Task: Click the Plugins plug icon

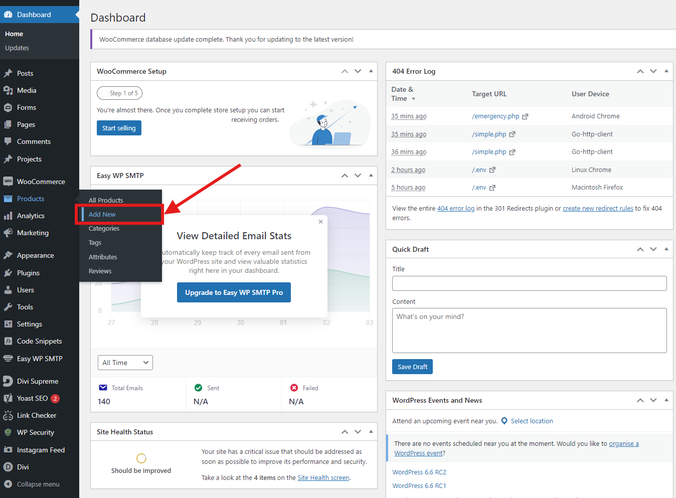Action: 8,273
